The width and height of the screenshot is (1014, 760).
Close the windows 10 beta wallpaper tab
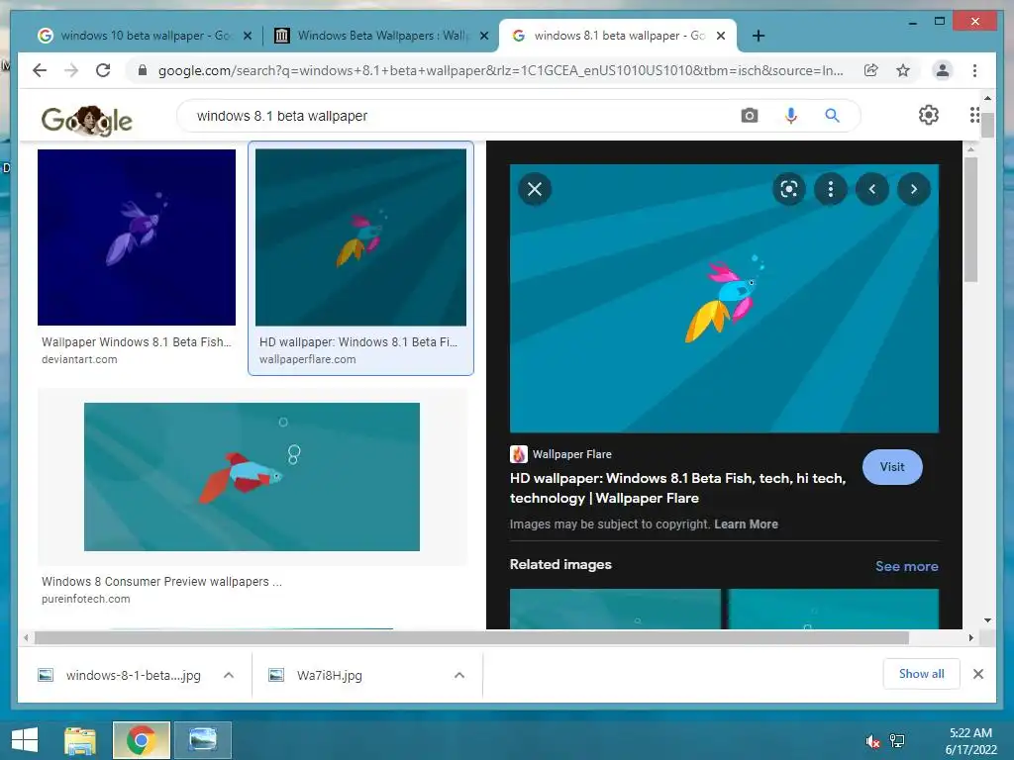pos(247,37)
